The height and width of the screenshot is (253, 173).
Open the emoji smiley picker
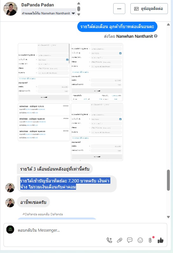140,240
